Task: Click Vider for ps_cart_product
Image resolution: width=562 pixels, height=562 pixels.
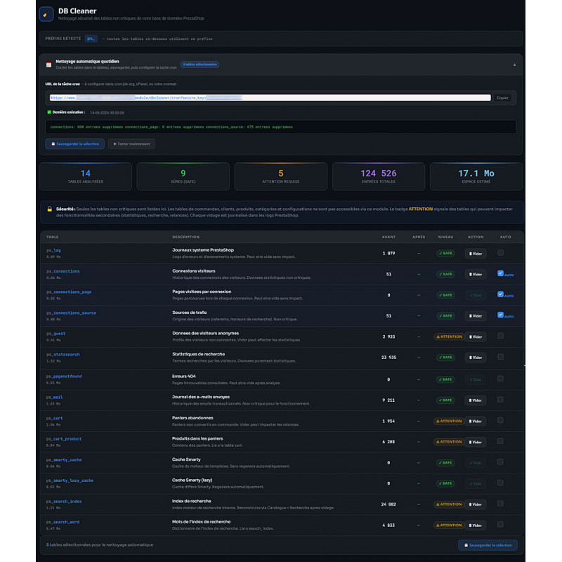Action: tap(476, 442)
